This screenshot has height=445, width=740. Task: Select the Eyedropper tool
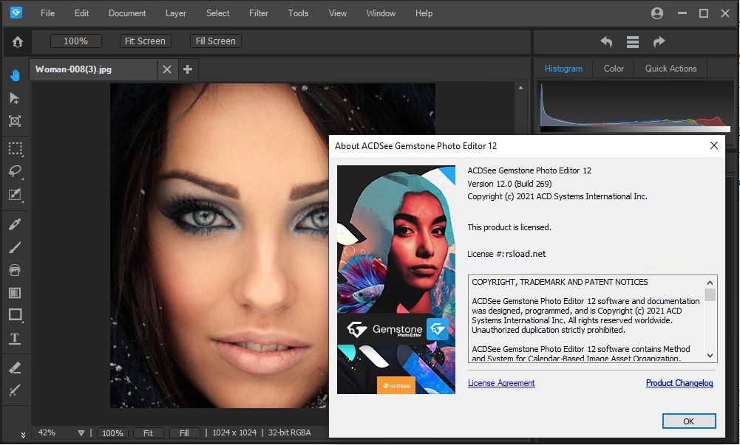[15, 224]
